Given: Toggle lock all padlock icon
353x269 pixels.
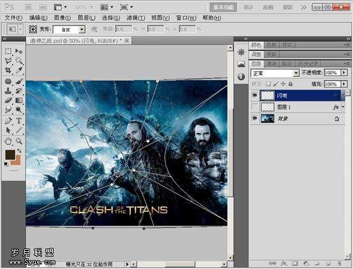Looking at the screenshot, I should pos(290,84).
